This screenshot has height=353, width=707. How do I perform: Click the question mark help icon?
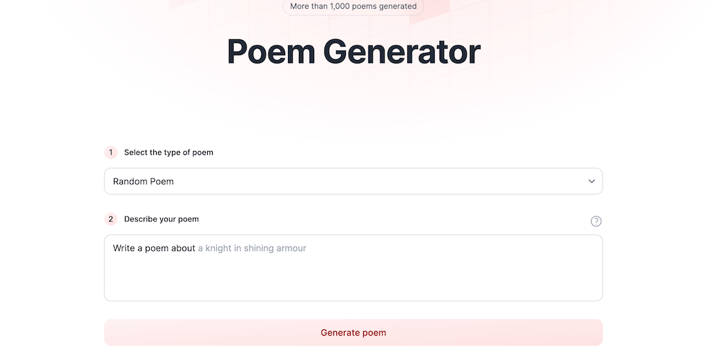click(x=597, y=221)
